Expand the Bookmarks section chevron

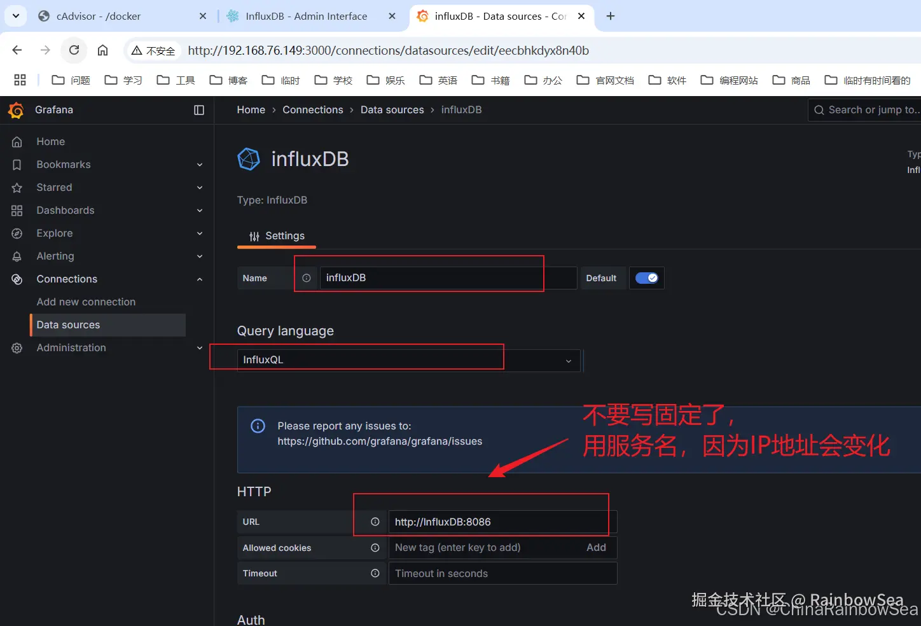pos(200,165)
